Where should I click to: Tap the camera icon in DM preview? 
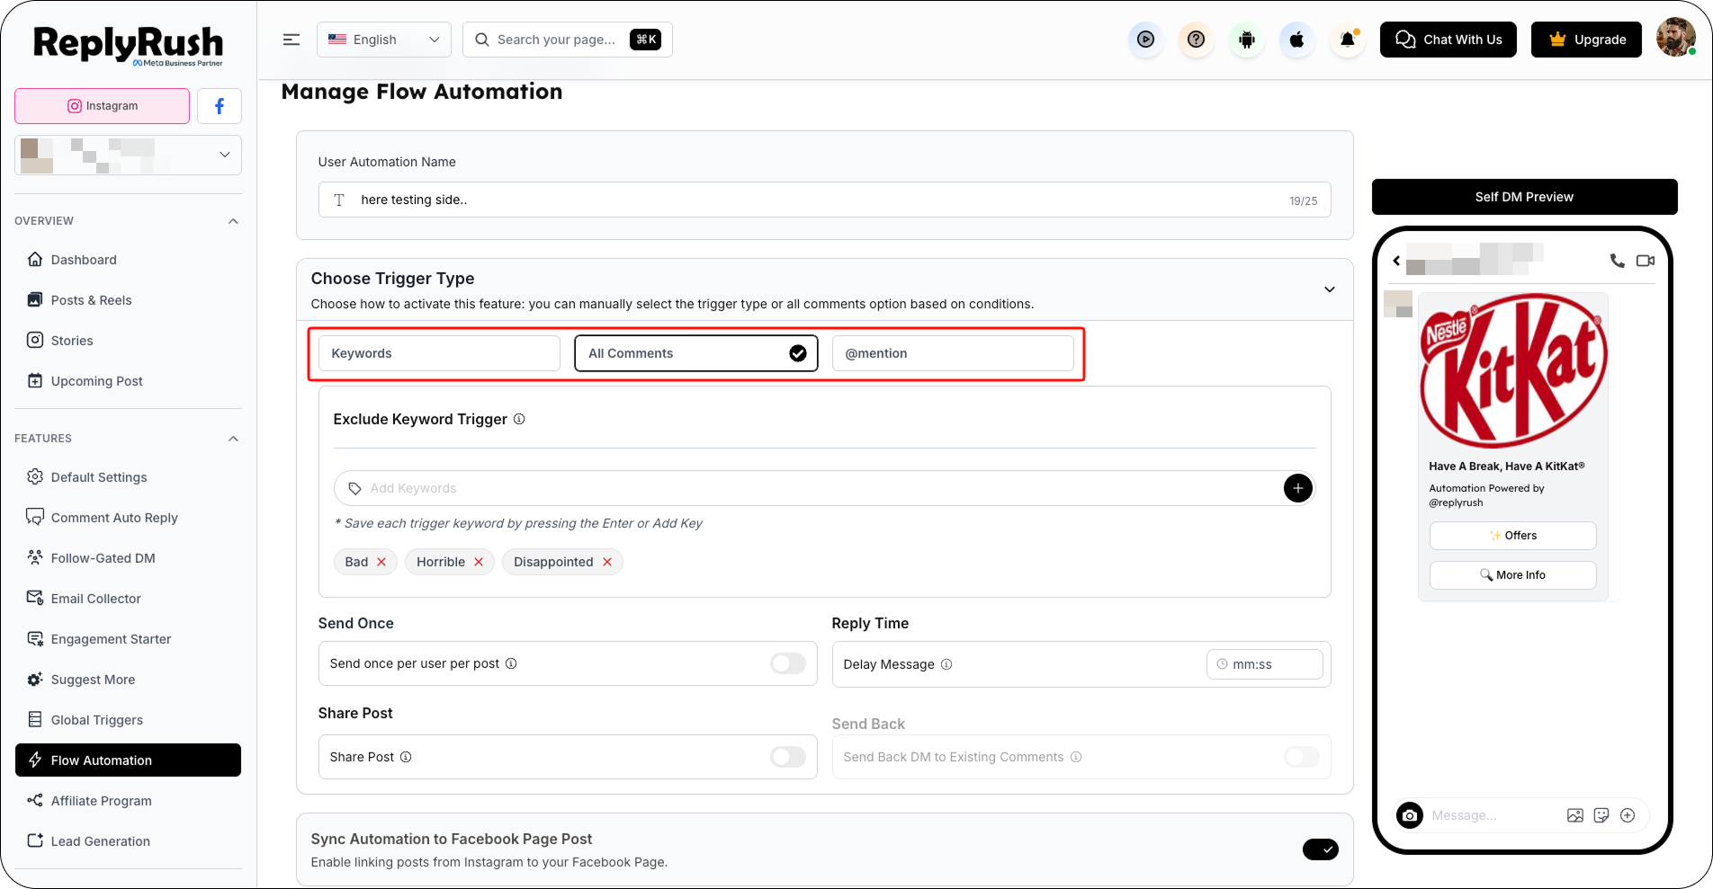coord(1410,815)
